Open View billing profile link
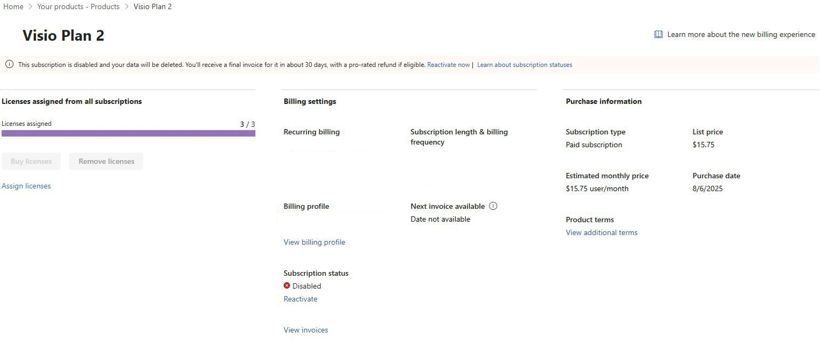The image size is (820, 340). (314, 243)
